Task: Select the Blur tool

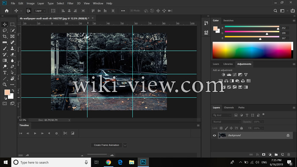Action: 12,61
